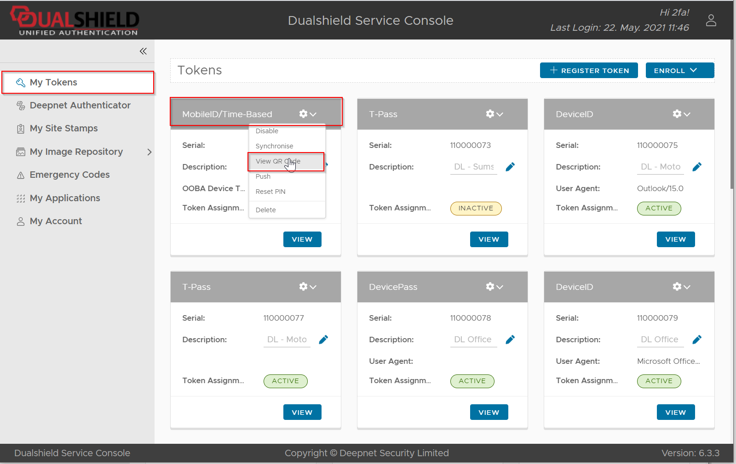Viewport: 736px width, 464px height.
Task: View details of DeviceID token 110000075
Action: coord(675,239)
